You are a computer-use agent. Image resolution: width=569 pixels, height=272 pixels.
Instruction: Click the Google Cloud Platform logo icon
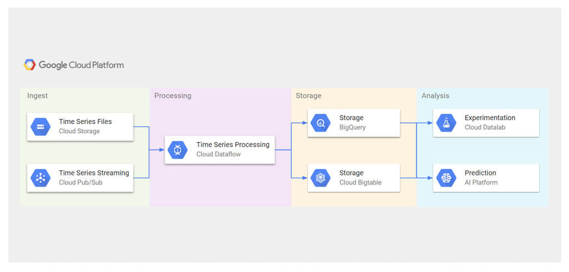[30, 65]
